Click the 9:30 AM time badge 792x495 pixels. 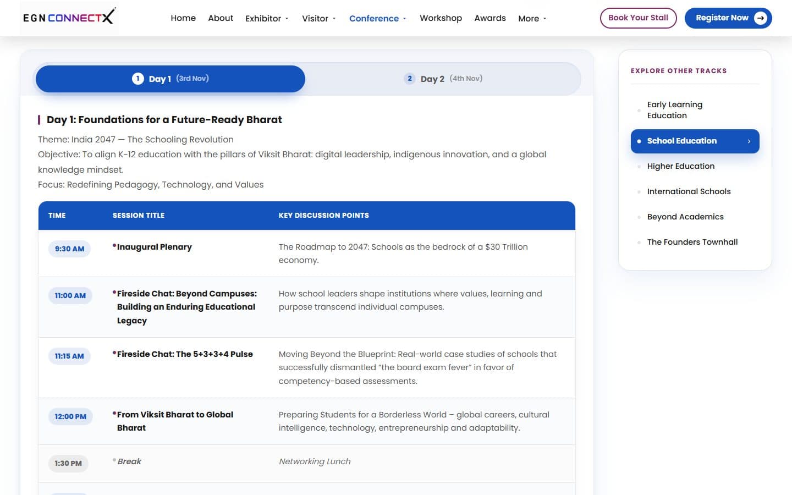[x=69, y=249]
